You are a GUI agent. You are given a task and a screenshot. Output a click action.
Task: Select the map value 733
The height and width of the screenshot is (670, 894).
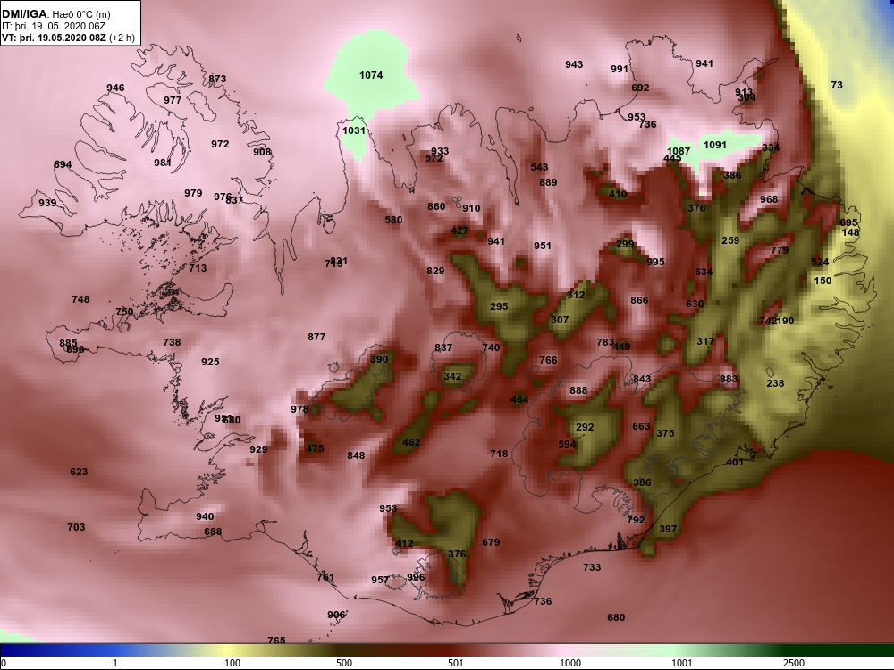(592, 567)
